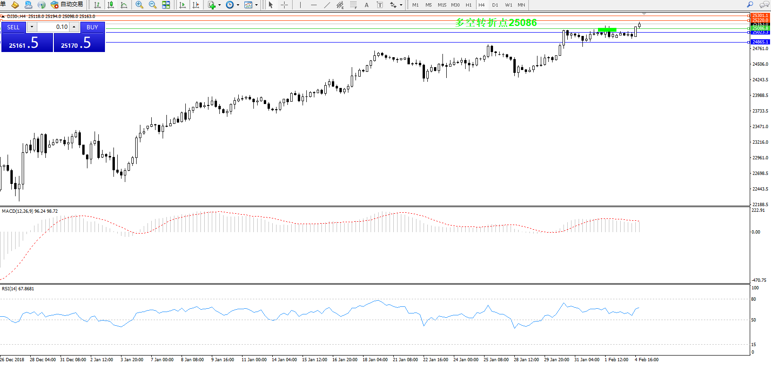The height and width of the screenshot is (365, 771).
Task: Switch to the D1 timeframe
Action: click(x=495, y=5)
